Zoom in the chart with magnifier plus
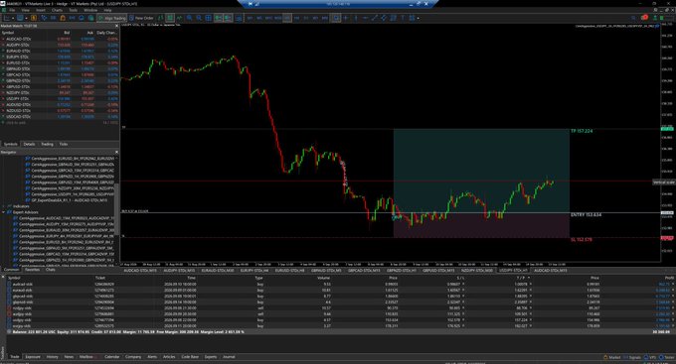Image resolution: width=676 pixels, height=364 pixels. coord(189,18)
